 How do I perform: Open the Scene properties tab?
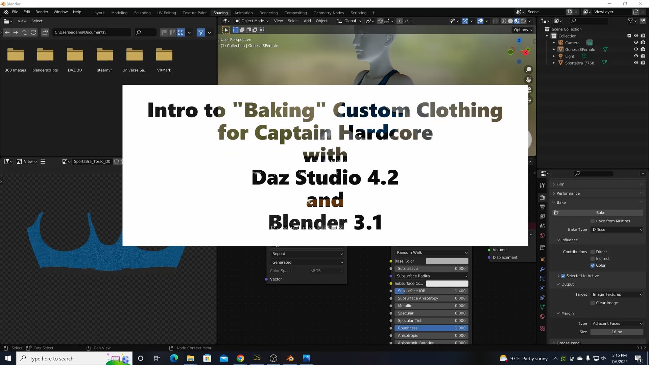pos(542,226)
